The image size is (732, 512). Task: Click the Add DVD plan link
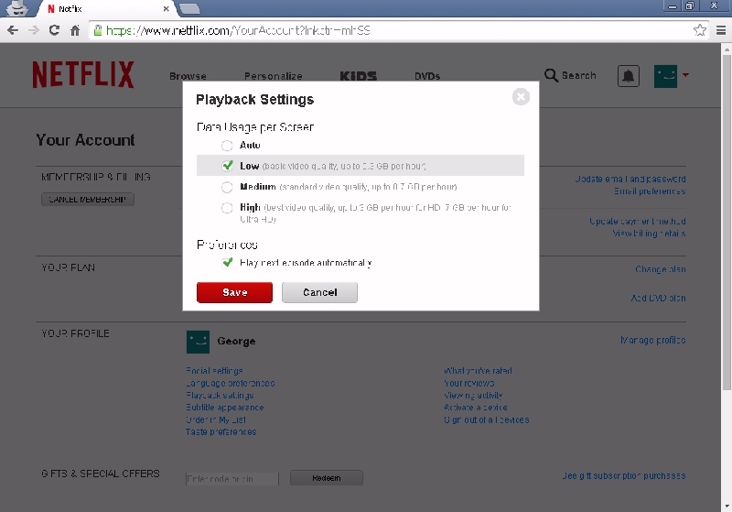pyautogui.click(x=658, y=298)
